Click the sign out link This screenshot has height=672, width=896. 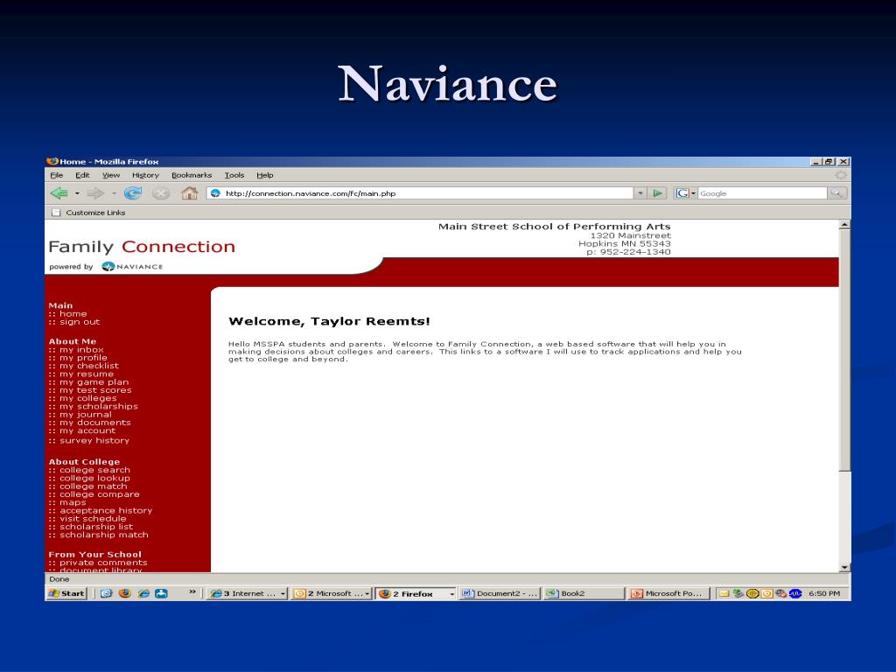coord(80,322)
